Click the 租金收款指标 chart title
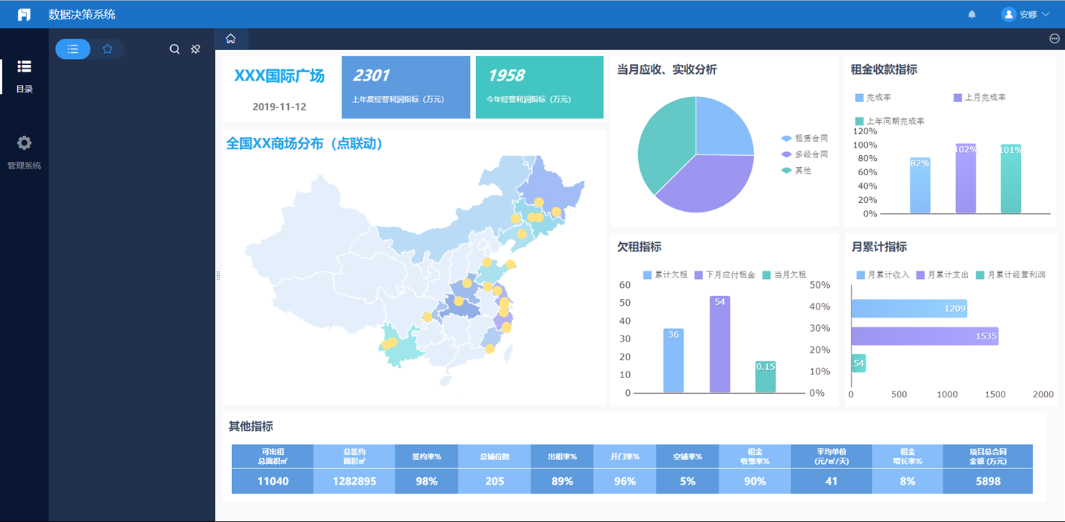Screen dimensions: 1065x522 click(x=884, y=69)
